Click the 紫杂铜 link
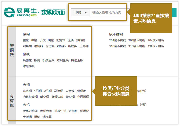 point(45,97)
